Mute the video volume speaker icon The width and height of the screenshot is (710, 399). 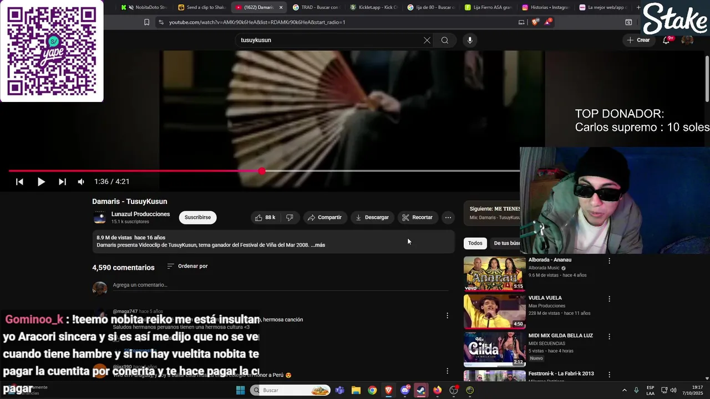81,182
